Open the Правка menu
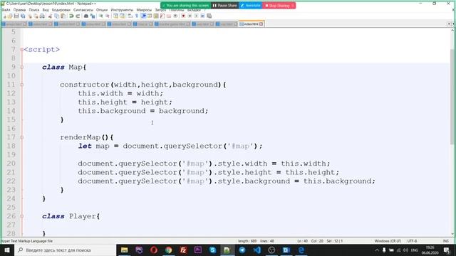 [x=19, y=10]
